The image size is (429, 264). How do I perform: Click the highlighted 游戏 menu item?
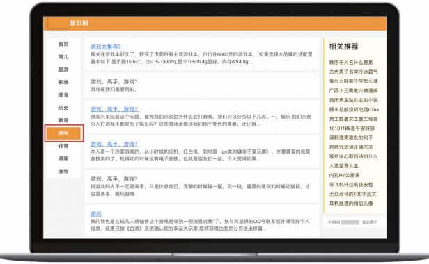(x=64, y=133)
